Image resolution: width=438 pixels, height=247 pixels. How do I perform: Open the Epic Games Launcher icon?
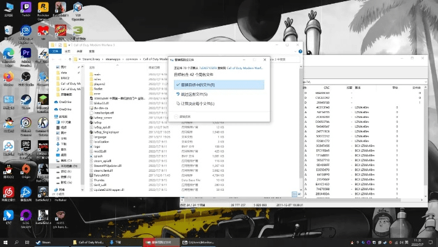point(26,146)
